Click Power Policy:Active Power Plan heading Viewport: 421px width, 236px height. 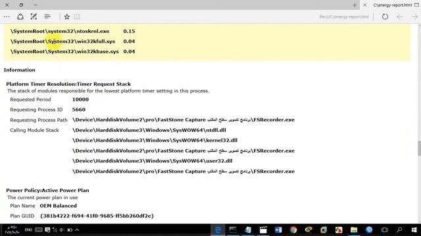point(47,191)
